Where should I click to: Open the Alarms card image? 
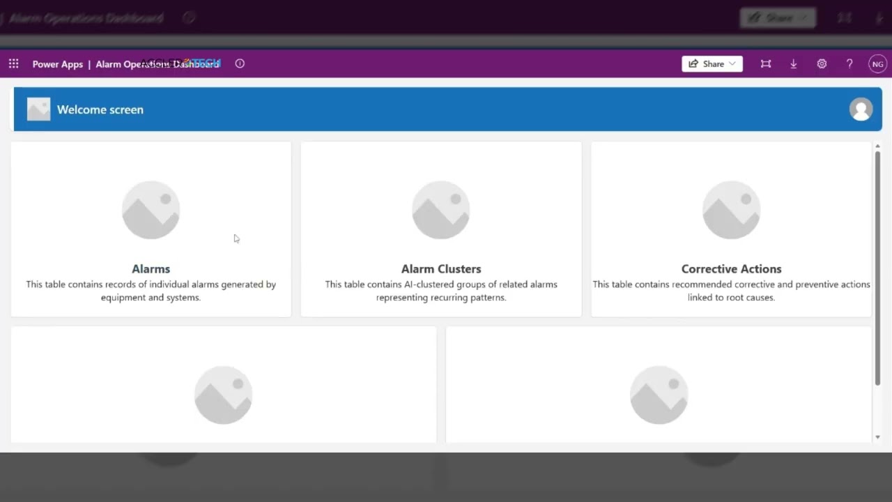(x=151, y=210)
